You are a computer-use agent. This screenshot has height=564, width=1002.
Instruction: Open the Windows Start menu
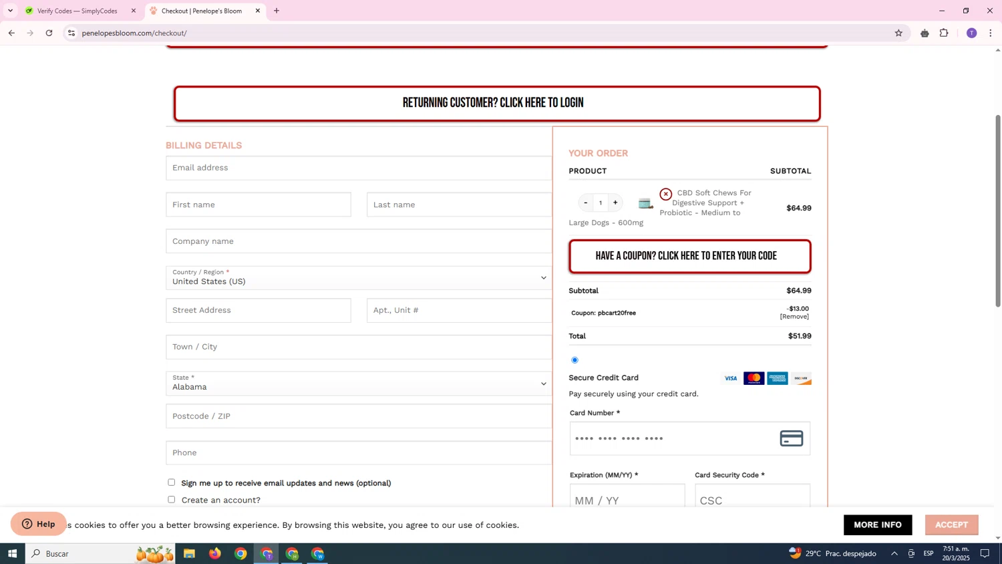[x=12, y=553]
